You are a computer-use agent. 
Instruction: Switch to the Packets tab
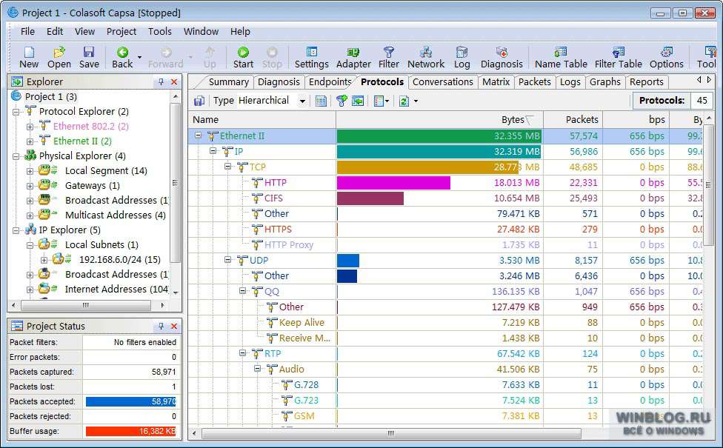pos(534,82)
